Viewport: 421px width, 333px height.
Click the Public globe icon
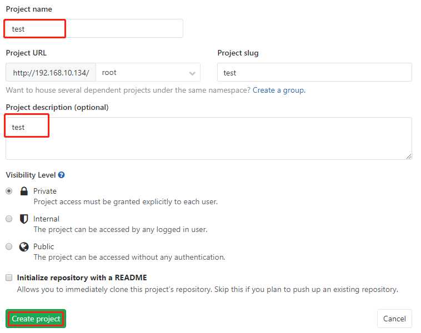click(x=24, y=246)
